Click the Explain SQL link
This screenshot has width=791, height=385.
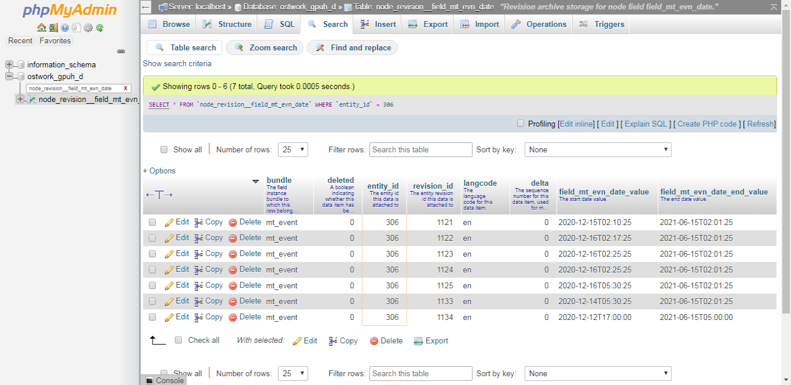click(x=646, y=124)
